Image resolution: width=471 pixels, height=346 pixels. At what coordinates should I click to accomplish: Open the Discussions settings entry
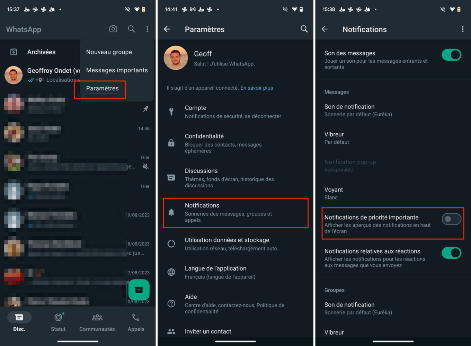(235, 178)
